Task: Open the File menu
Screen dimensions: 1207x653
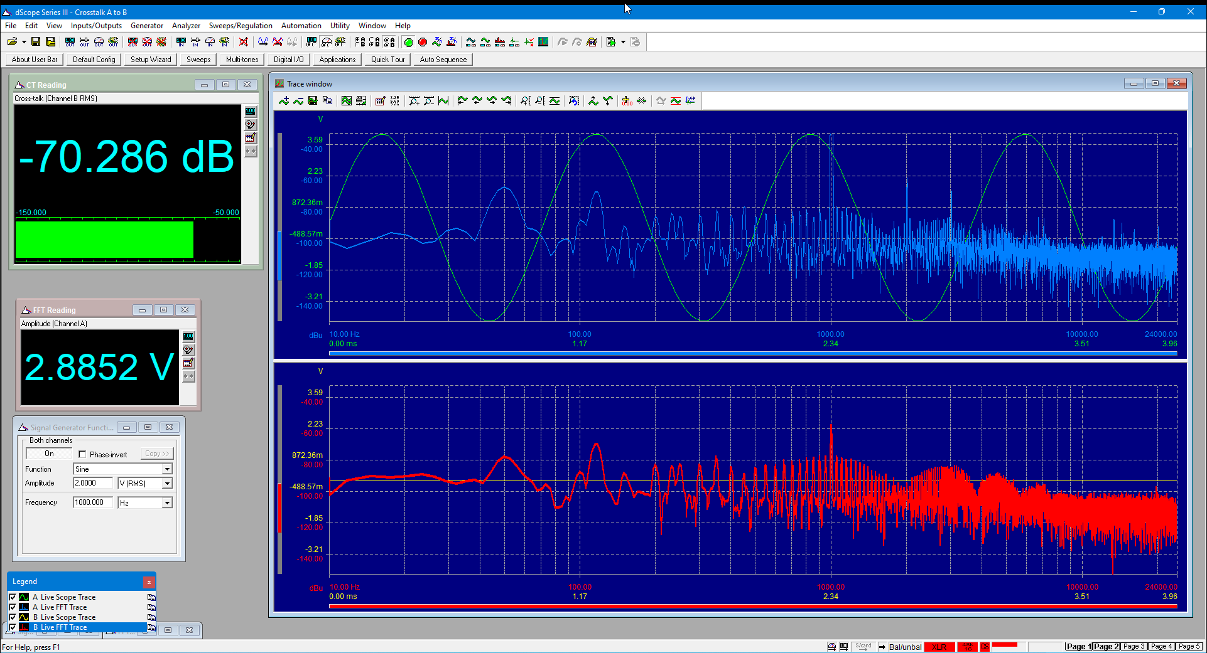Action: 11,26
